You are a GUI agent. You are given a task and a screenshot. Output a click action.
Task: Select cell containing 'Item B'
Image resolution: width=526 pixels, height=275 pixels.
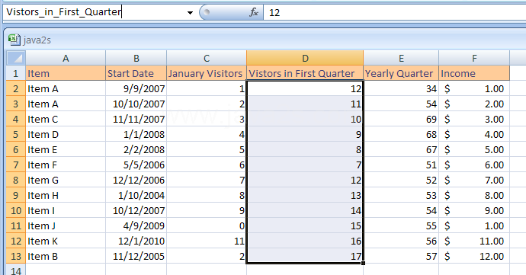(x=66, y=256)
